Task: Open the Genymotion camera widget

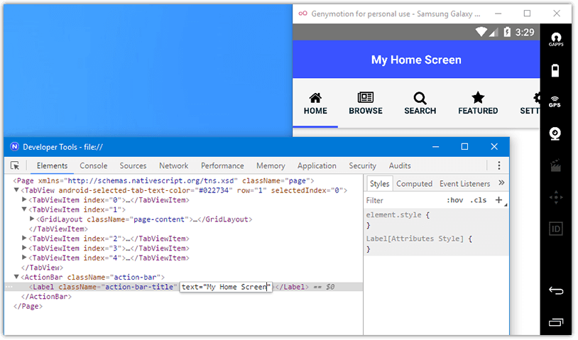Action: pos(555,133)
